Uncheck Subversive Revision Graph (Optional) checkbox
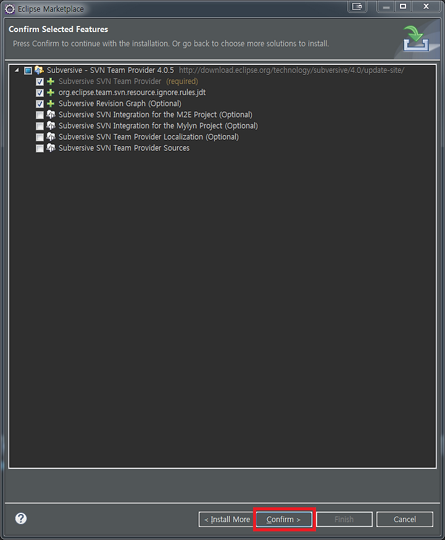Screen dimensions: 445x540 click(x=40, y=104)
